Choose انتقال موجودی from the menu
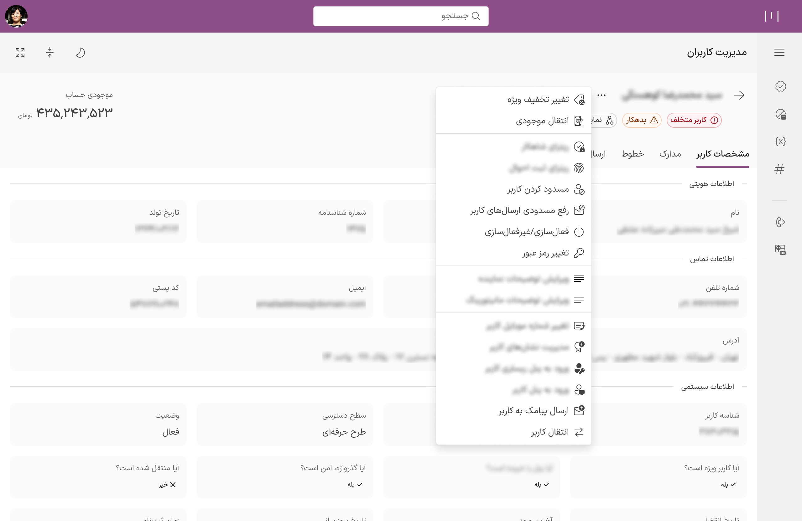 (513, 121)
